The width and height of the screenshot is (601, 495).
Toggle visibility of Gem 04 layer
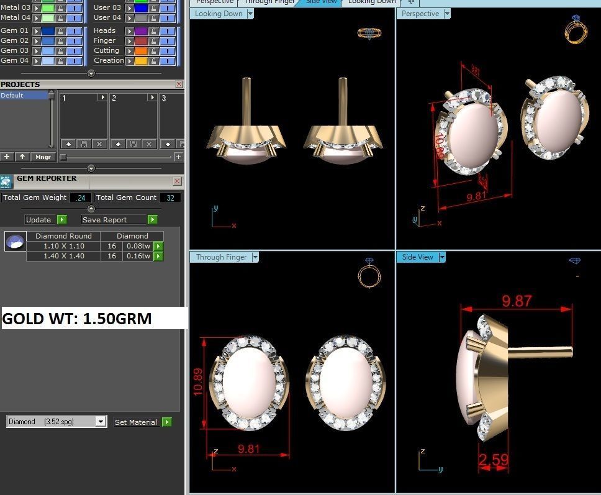click(75, 61)
